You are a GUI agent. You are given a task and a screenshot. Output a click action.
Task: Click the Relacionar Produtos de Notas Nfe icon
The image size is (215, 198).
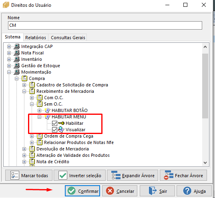pos(40,142)
